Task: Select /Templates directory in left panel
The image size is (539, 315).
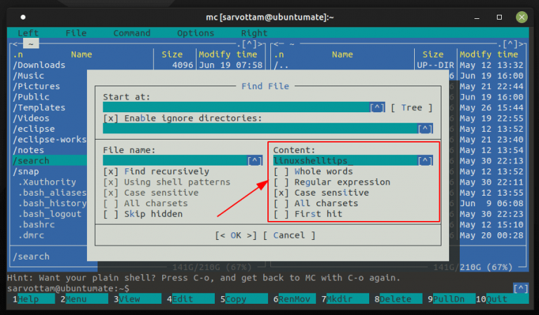Action: pos(39,107)
